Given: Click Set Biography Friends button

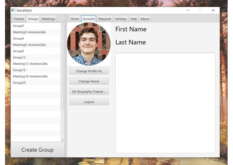Looking at the screenshot, I should [x=89, y=92].
